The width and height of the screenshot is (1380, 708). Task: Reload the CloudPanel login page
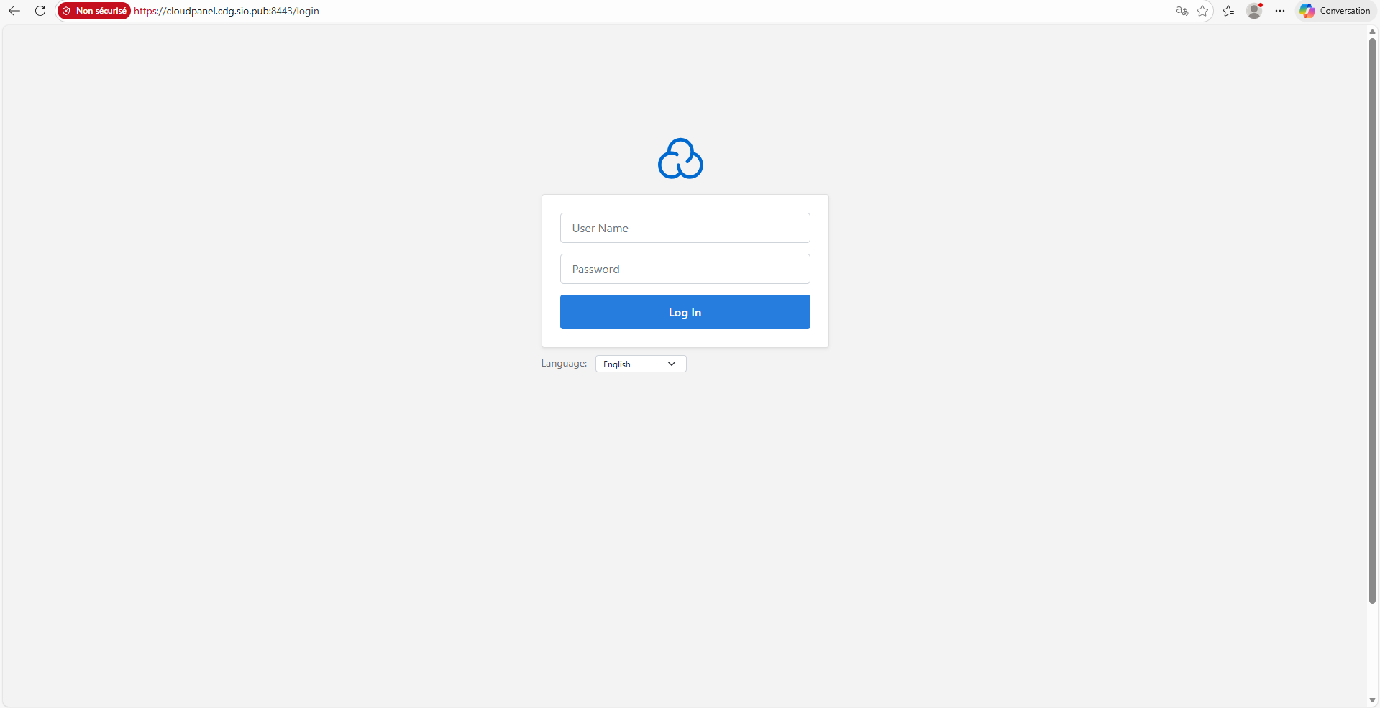pyautogui.click(x=40, y=11)
